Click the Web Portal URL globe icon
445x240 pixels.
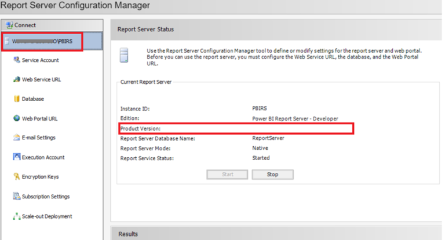point(17,119)
